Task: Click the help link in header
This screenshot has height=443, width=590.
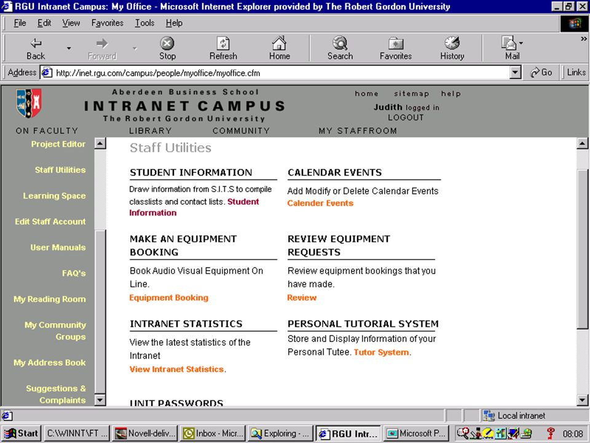Action: click(450, 94)
